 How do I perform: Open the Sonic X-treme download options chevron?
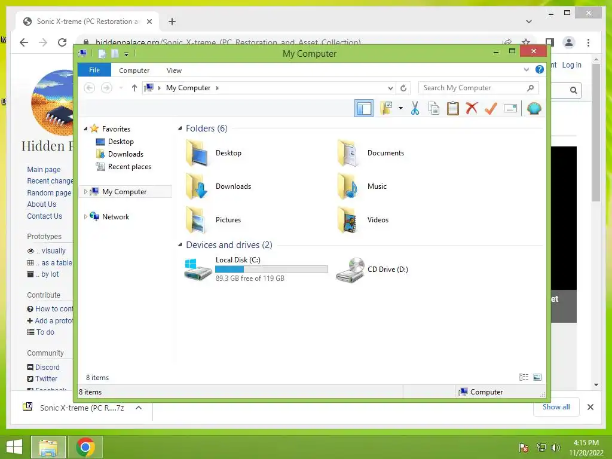tap(138, 408)
